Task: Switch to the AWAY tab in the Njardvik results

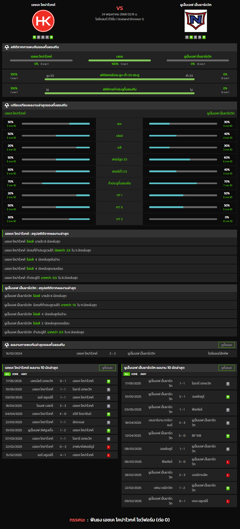Action: coord(144,374)
